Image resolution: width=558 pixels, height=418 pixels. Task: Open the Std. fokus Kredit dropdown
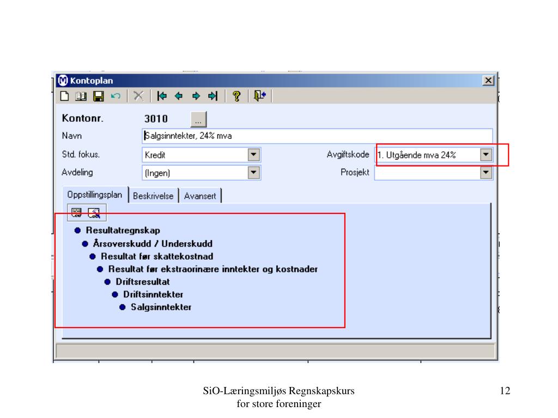click(253, 155)
